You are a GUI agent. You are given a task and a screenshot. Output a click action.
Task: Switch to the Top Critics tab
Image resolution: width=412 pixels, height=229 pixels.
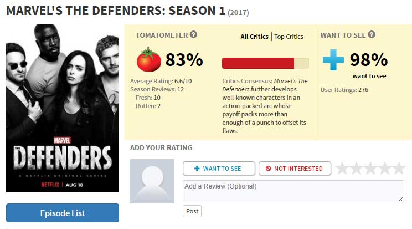tap(289, 37)
